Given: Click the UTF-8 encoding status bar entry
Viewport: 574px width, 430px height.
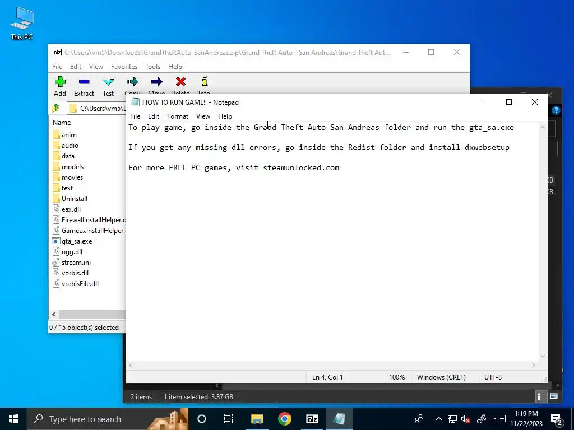Looking at the screenshot, I should coord(493,377).
